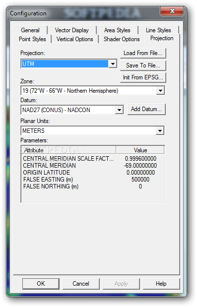Click the zone 19 Northern Hemisphere text

coord(70,91)
